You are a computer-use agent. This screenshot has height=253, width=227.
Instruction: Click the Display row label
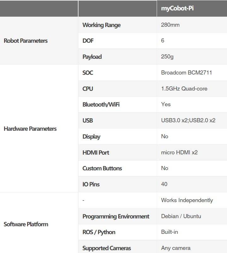coord(91,137)
